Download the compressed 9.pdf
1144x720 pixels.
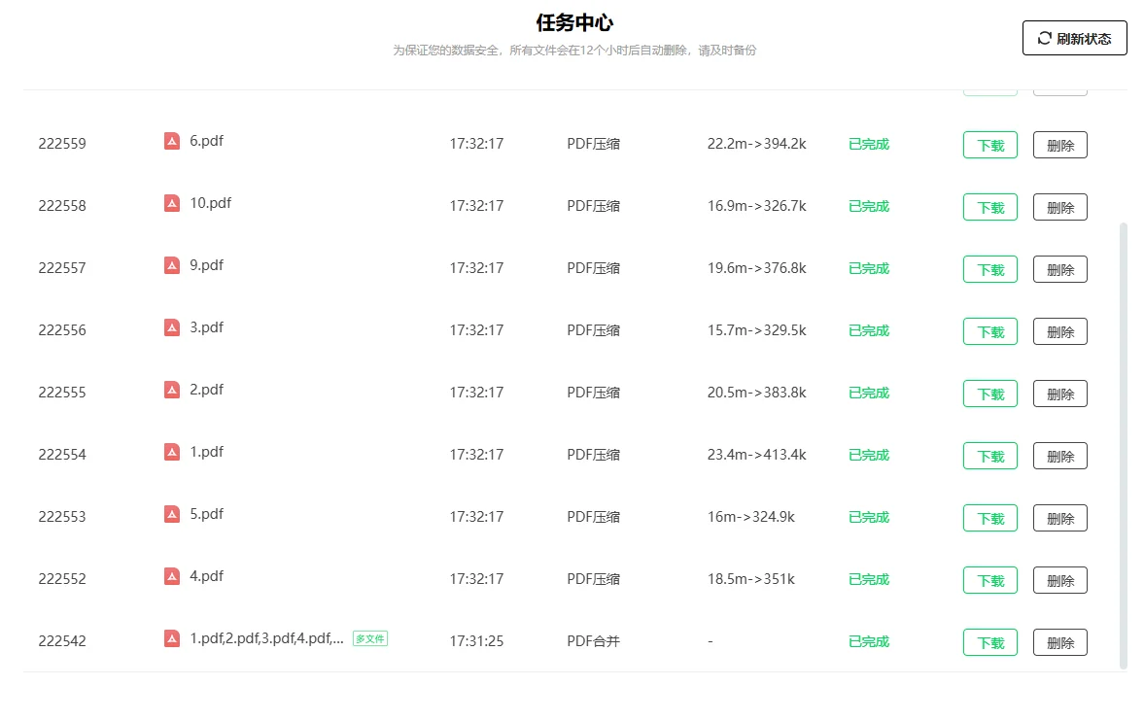pyautogui.click(x=990, y=269)
